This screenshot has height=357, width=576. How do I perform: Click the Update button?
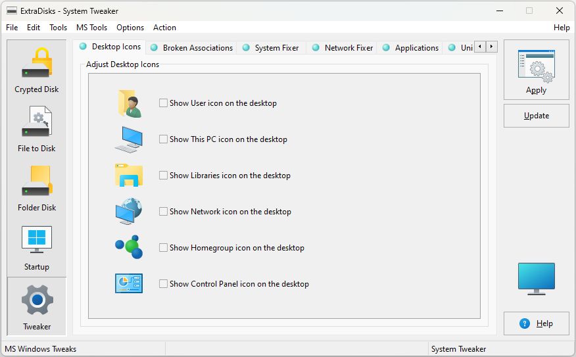[536, 116]
